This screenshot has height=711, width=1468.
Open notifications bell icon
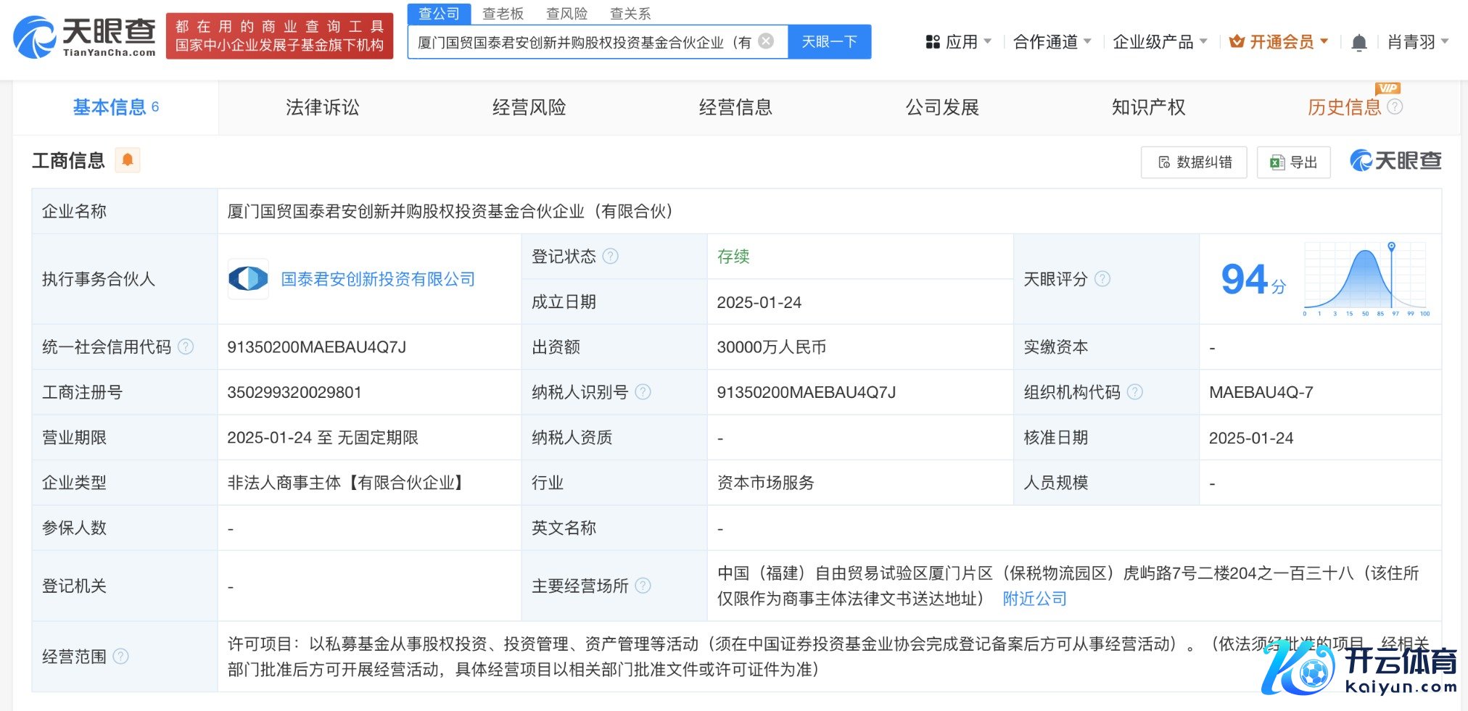[x=1359, y=43]
